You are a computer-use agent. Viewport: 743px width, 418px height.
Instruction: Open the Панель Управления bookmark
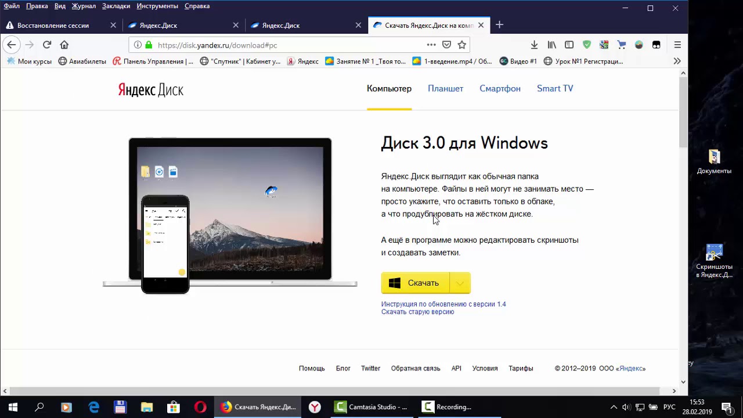pos(153,61)
